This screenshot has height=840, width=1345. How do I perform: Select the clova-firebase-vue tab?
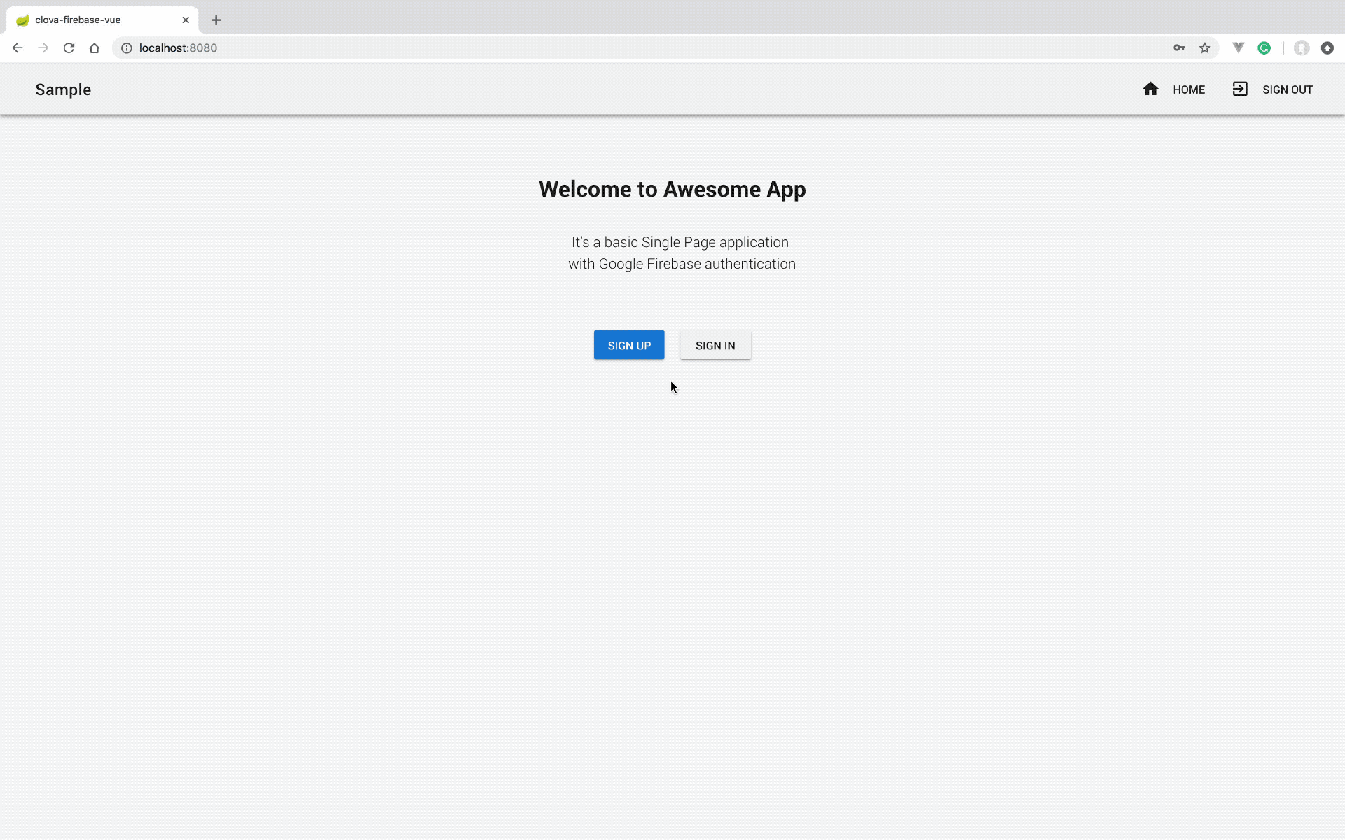[x=102, y=20]
